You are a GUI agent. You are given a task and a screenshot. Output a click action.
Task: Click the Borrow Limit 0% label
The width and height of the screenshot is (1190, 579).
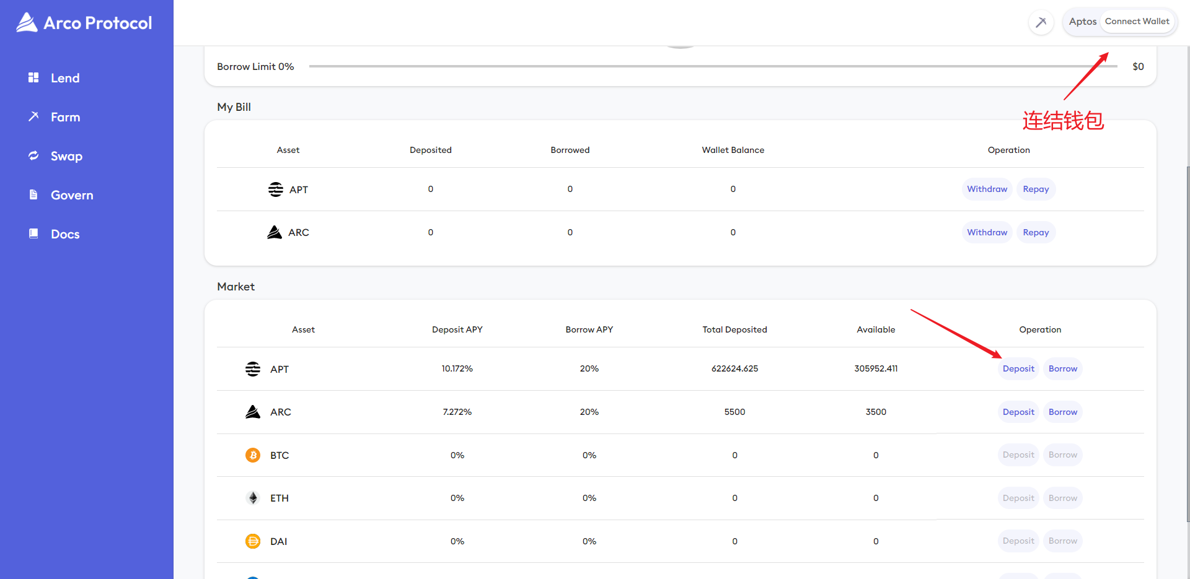click(x=255, y=66)
